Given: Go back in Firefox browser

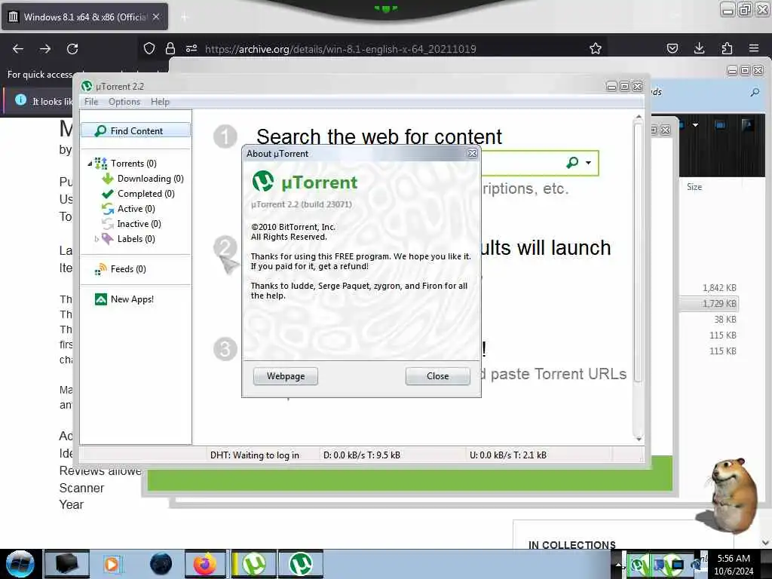Looking at the screenshot, I should [x=18, y=49].
